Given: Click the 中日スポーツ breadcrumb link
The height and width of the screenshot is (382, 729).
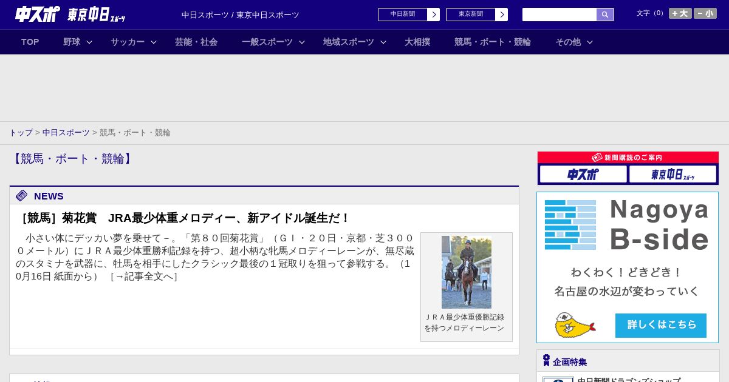Looking at the screenshot, I should click(66, 132).
